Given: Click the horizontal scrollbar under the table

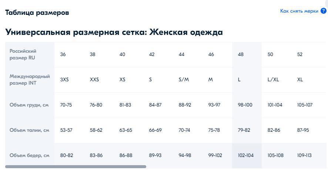Looking at the screenshot, I should [x=76, y=167].
